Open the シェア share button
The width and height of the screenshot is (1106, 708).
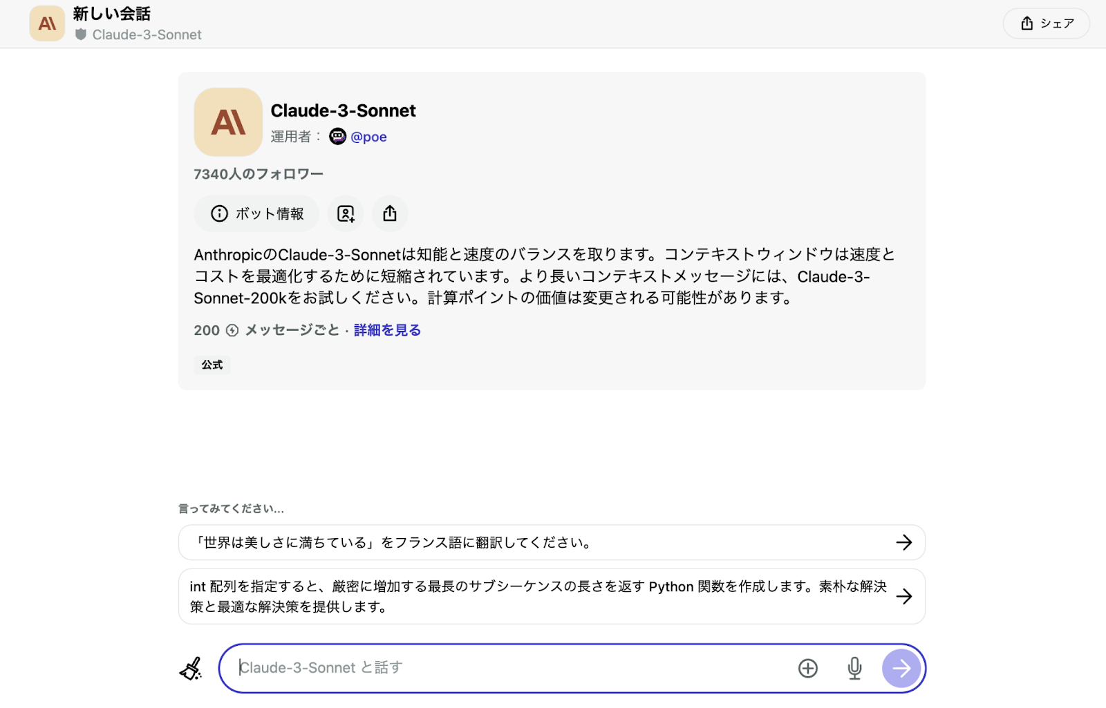click(1047, 23)
